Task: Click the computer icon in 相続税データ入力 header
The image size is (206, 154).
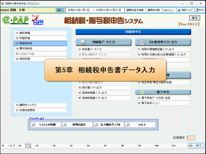Action: 83,42
